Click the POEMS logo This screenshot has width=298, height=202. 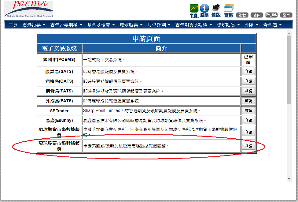click(29, 9)
